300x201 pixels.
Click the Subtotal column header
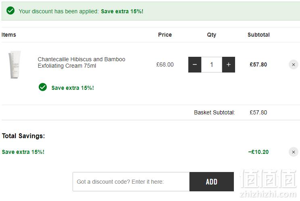click(258, 35)
